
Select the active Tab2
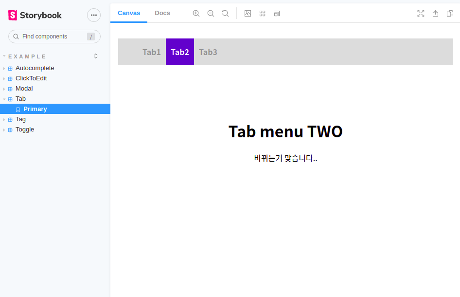180,52
